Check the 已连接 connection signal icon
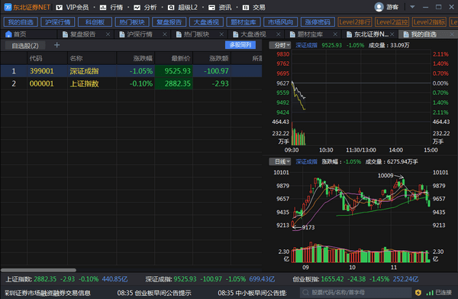 click(x=430, y=293)
